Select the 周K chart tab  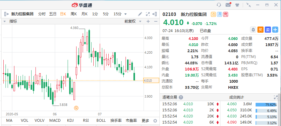[74, 14]
